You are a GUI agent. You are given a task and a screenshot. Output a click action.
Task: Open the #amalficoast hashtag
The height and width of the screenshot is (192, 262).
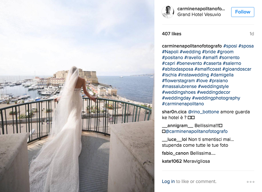208,69
